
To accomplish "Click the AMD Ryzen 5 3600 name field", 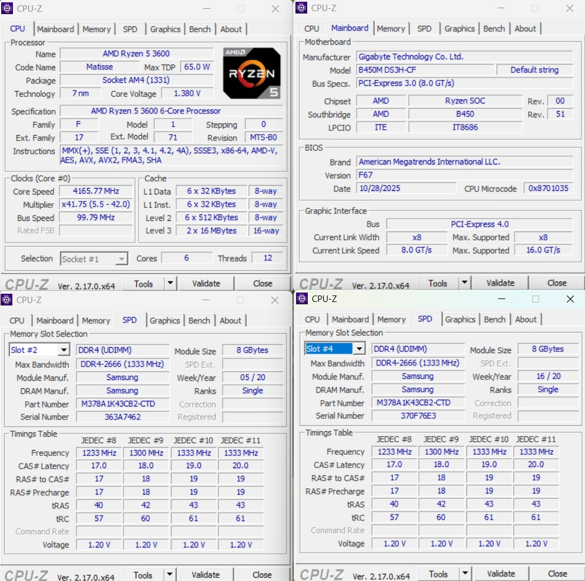I will [x=136, y=53].
